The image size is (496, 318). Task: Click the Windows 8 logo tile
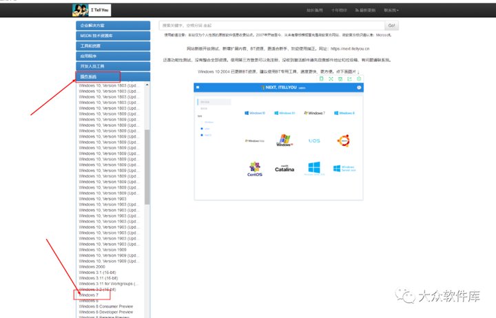click(x=344, y=113)
